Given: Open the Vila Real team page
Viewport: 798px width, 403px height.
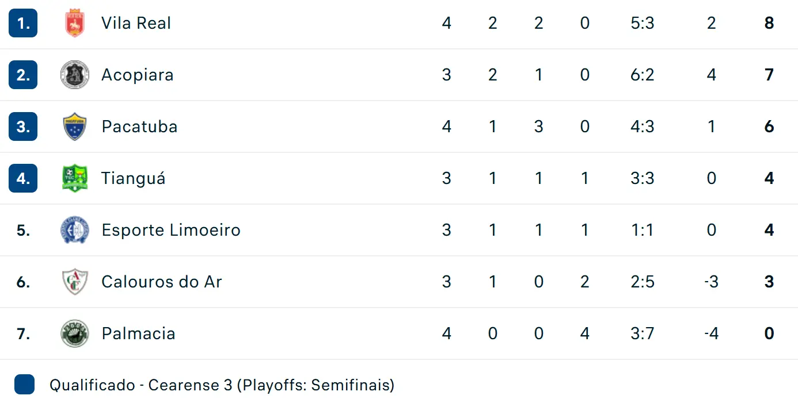Looking at the screenshot, I should coord(136,23).
